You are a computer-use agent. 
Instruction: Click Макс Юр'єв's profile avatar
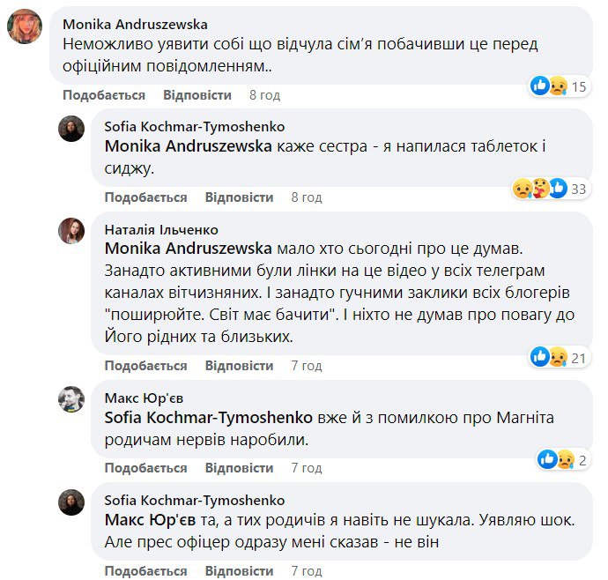[x=71, y=399]
